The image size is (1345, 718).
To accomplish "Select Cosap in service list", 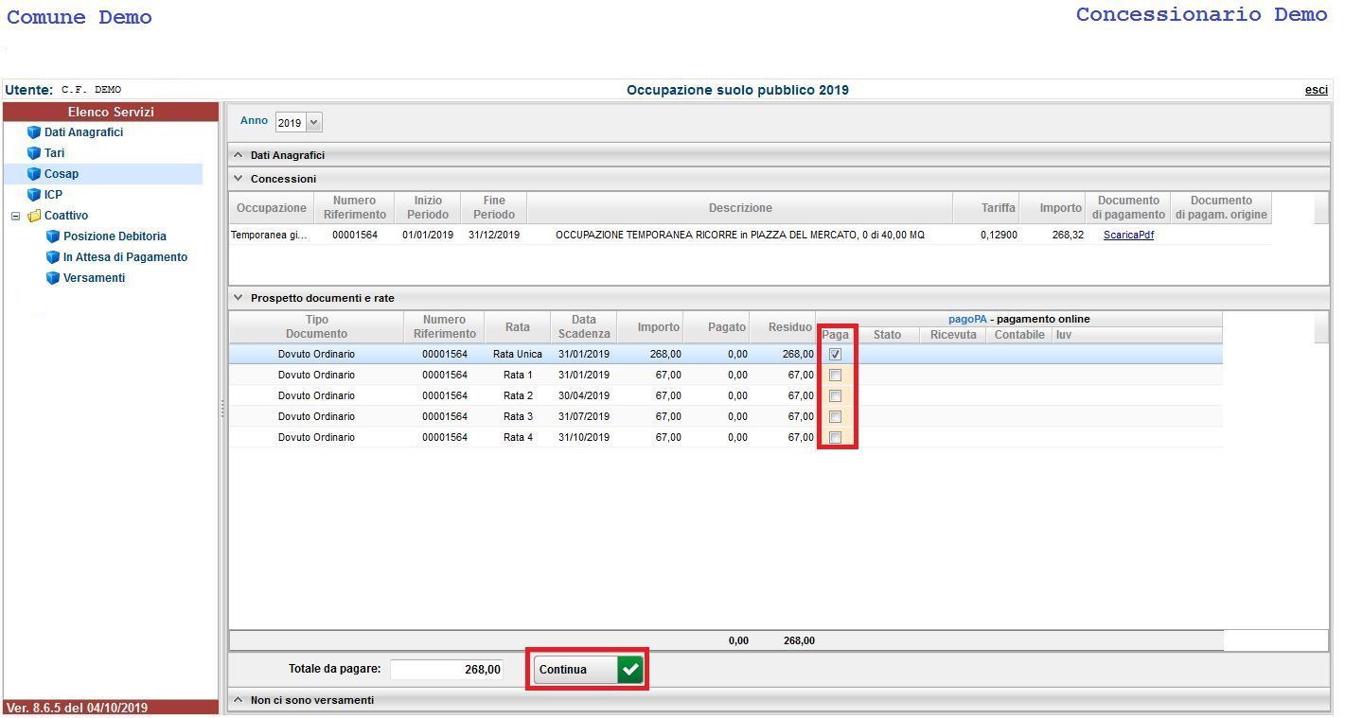I will 62,174.
